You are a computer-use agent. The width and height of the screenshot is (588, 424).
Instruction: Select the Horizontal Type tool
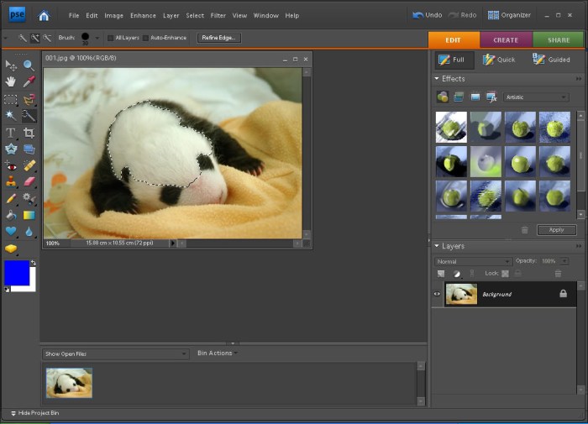pos(11,133)
